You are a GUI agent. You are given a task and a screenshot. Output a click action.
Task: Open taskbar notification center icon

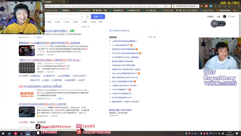click(237, 134)
